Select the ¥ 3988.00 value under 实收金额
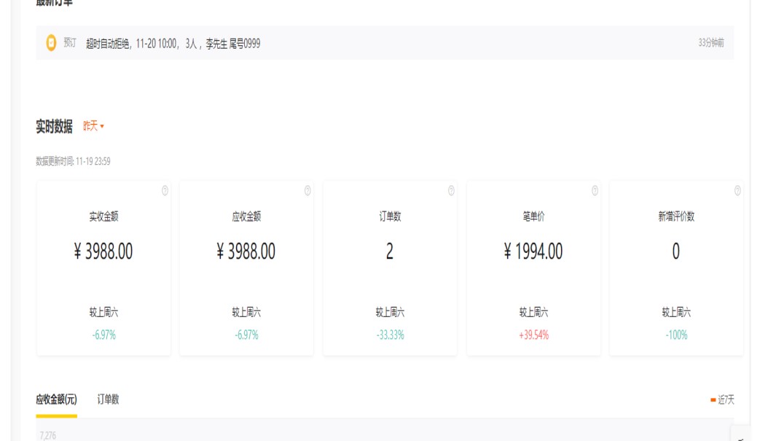The width and height of the screenshot is (760, 441). click(103, 251)
